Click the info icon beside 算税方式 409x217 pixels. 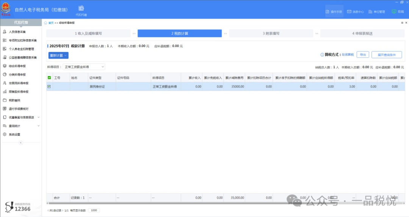[322, 55]
